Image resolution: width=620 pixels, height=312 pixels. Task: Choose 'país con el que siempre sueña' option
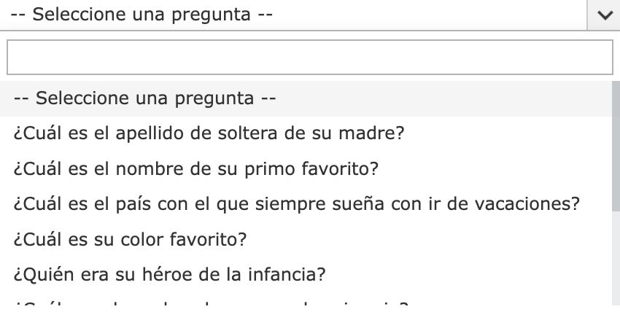pos(296,204)
